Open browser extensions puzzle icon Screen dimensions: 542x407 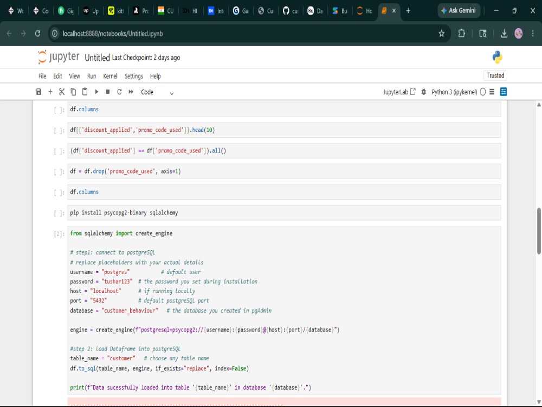coord(461,34)
